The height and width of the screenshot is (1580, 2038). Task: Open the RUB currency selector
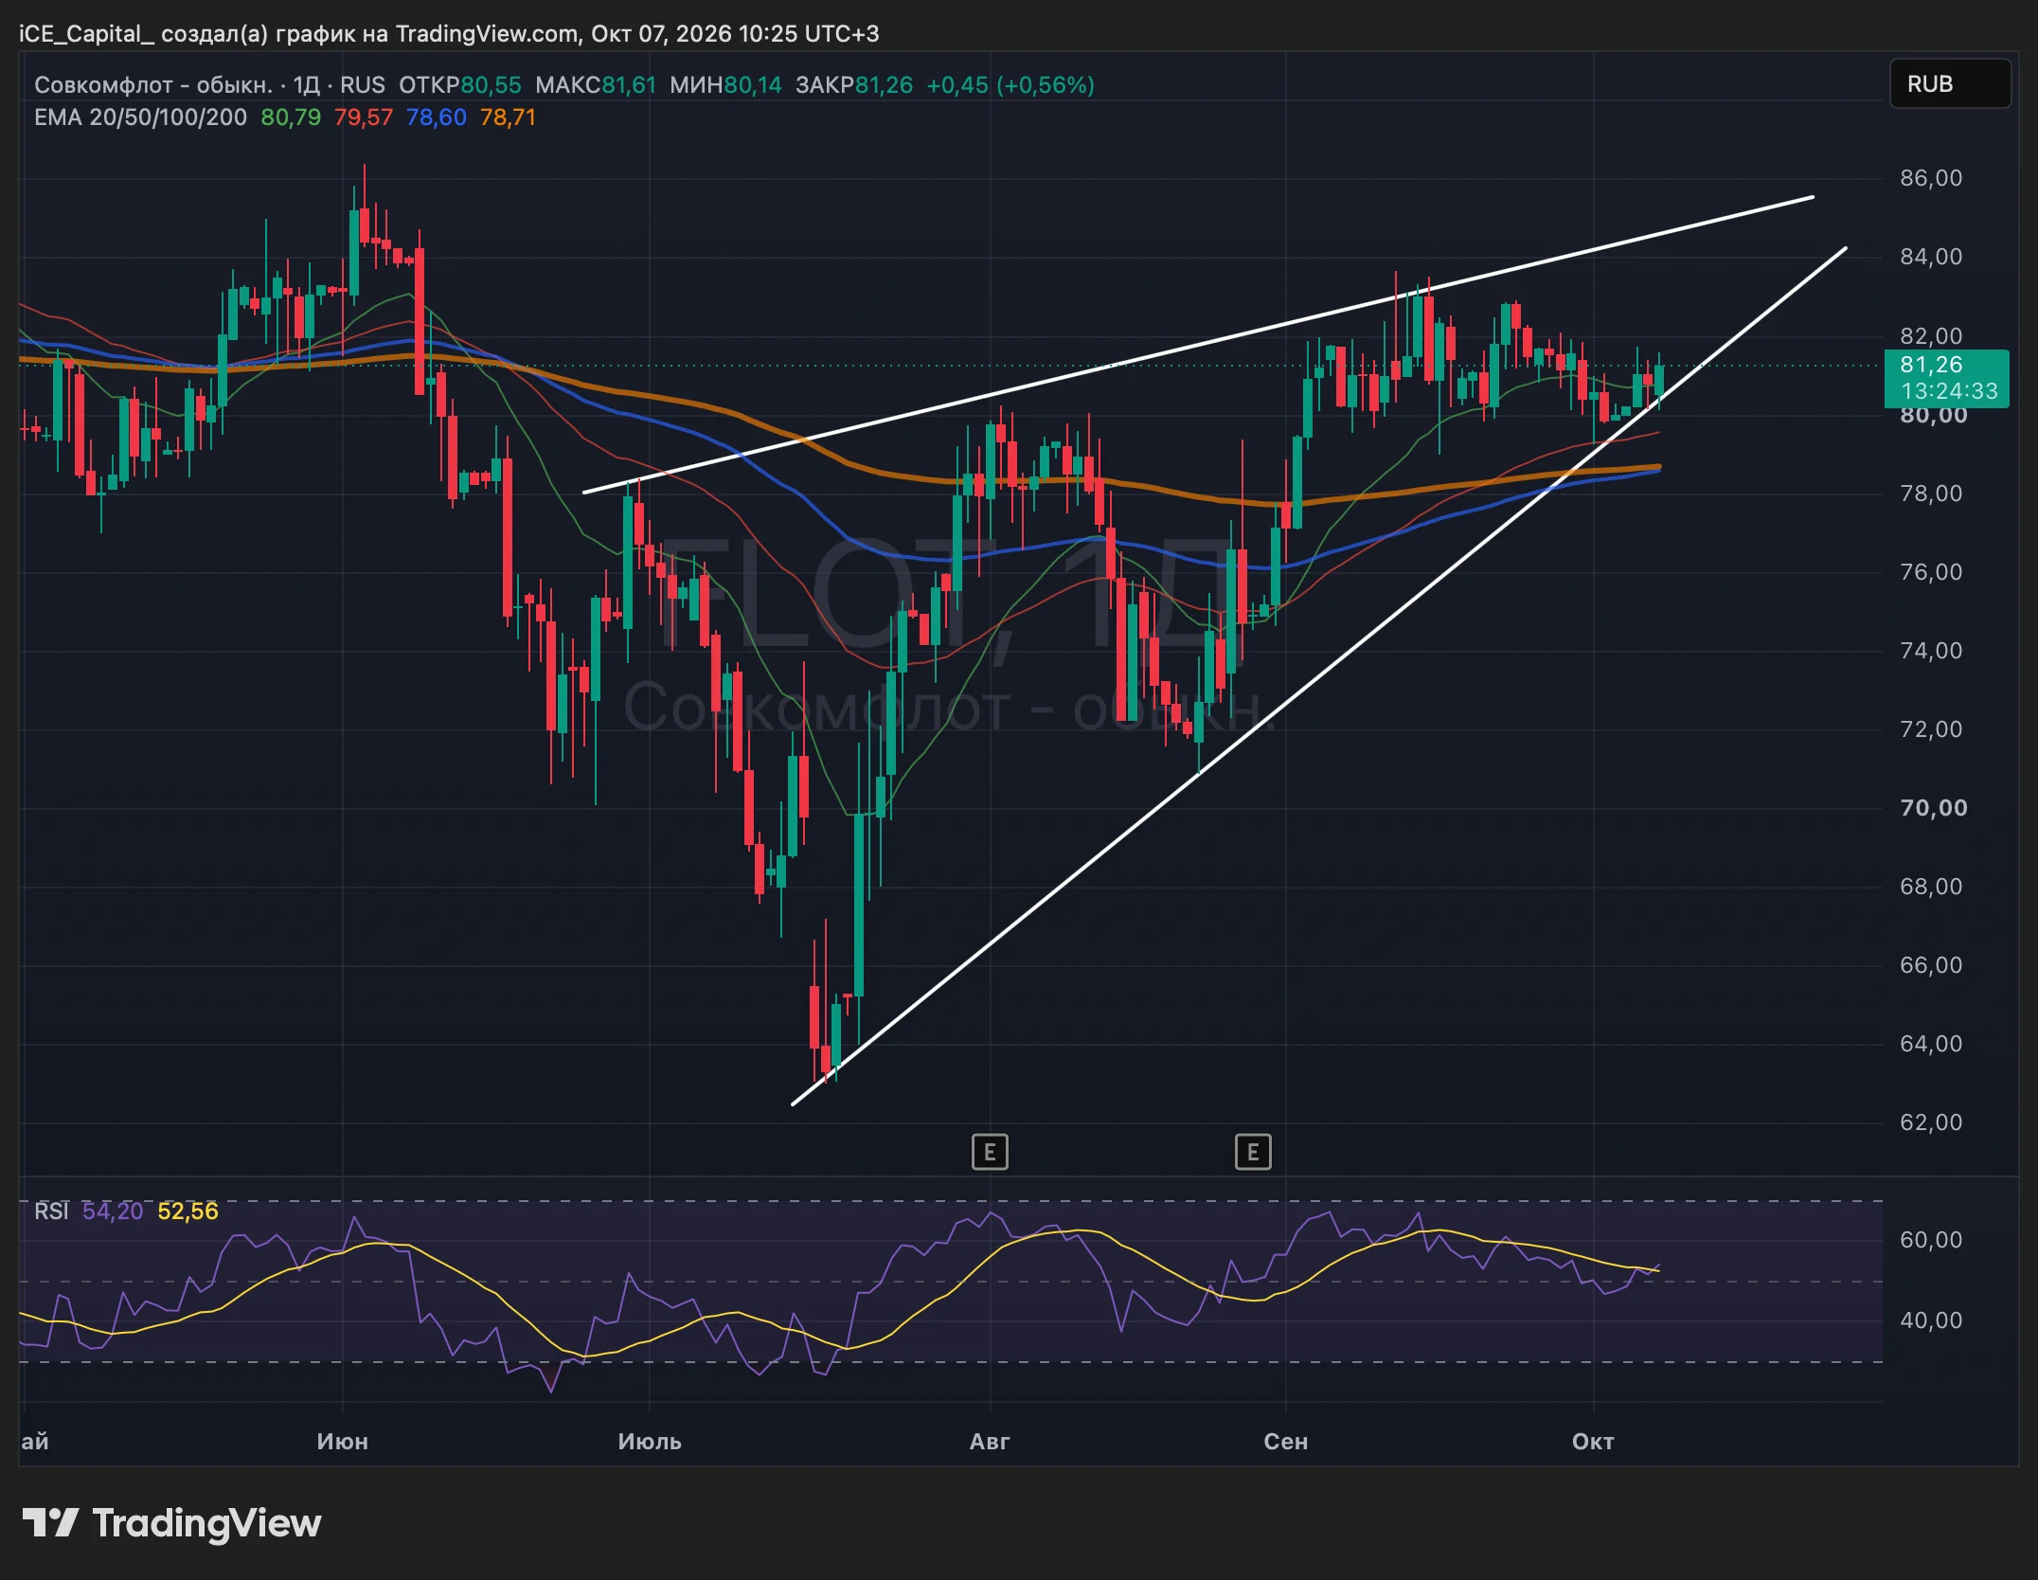1950,83
